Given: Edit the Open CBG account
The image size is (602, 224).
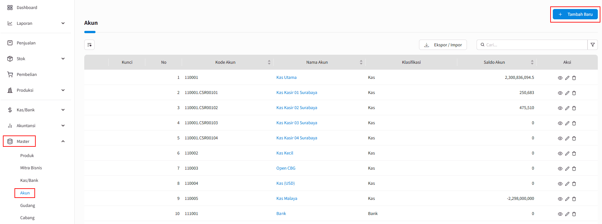Looking at the screenshot, I should click(x=567, y=169).
